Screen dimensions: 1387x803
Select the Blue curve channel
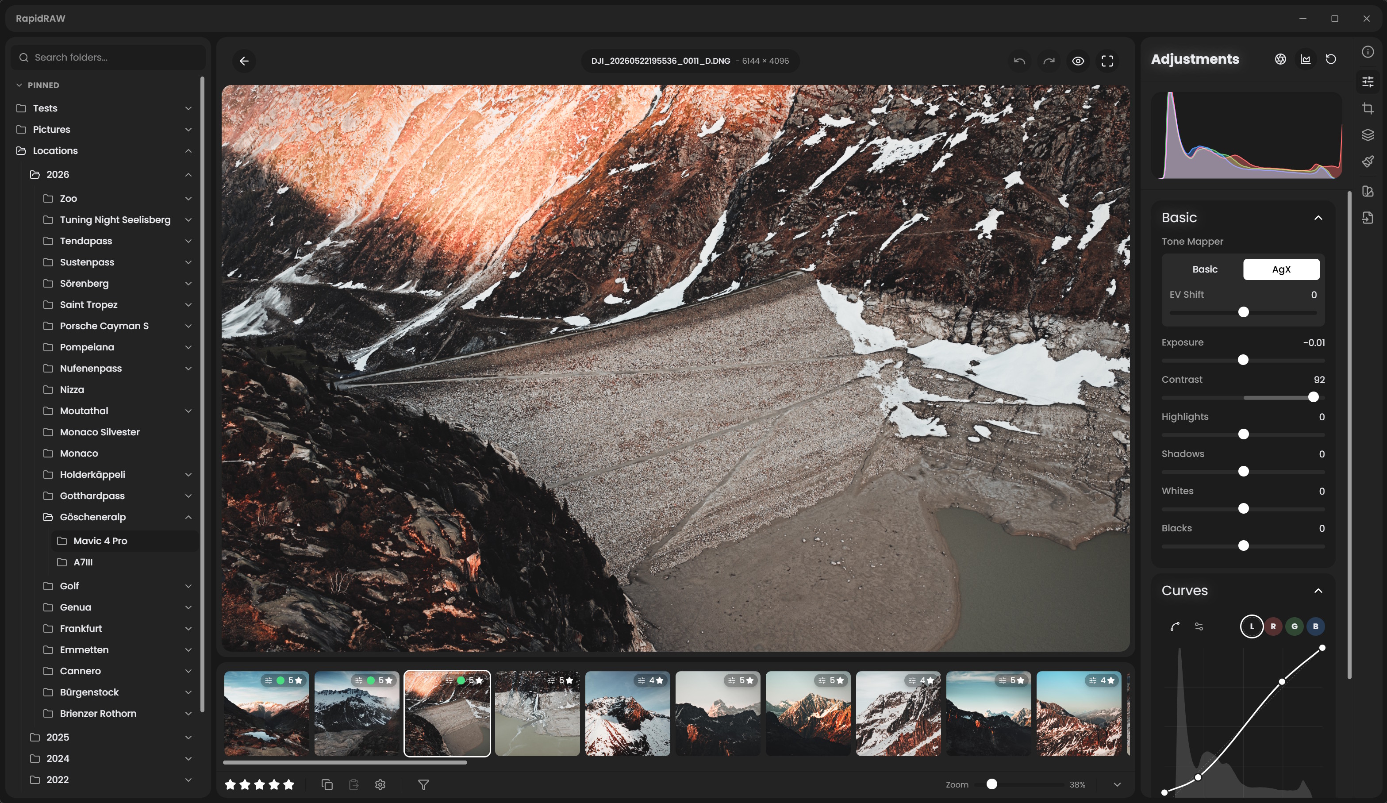click(x=1315, y=626)
